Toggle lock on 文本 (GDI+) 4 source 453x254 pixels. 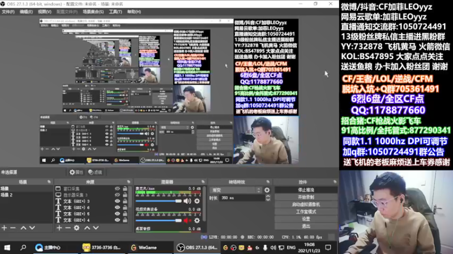point(125,220)
